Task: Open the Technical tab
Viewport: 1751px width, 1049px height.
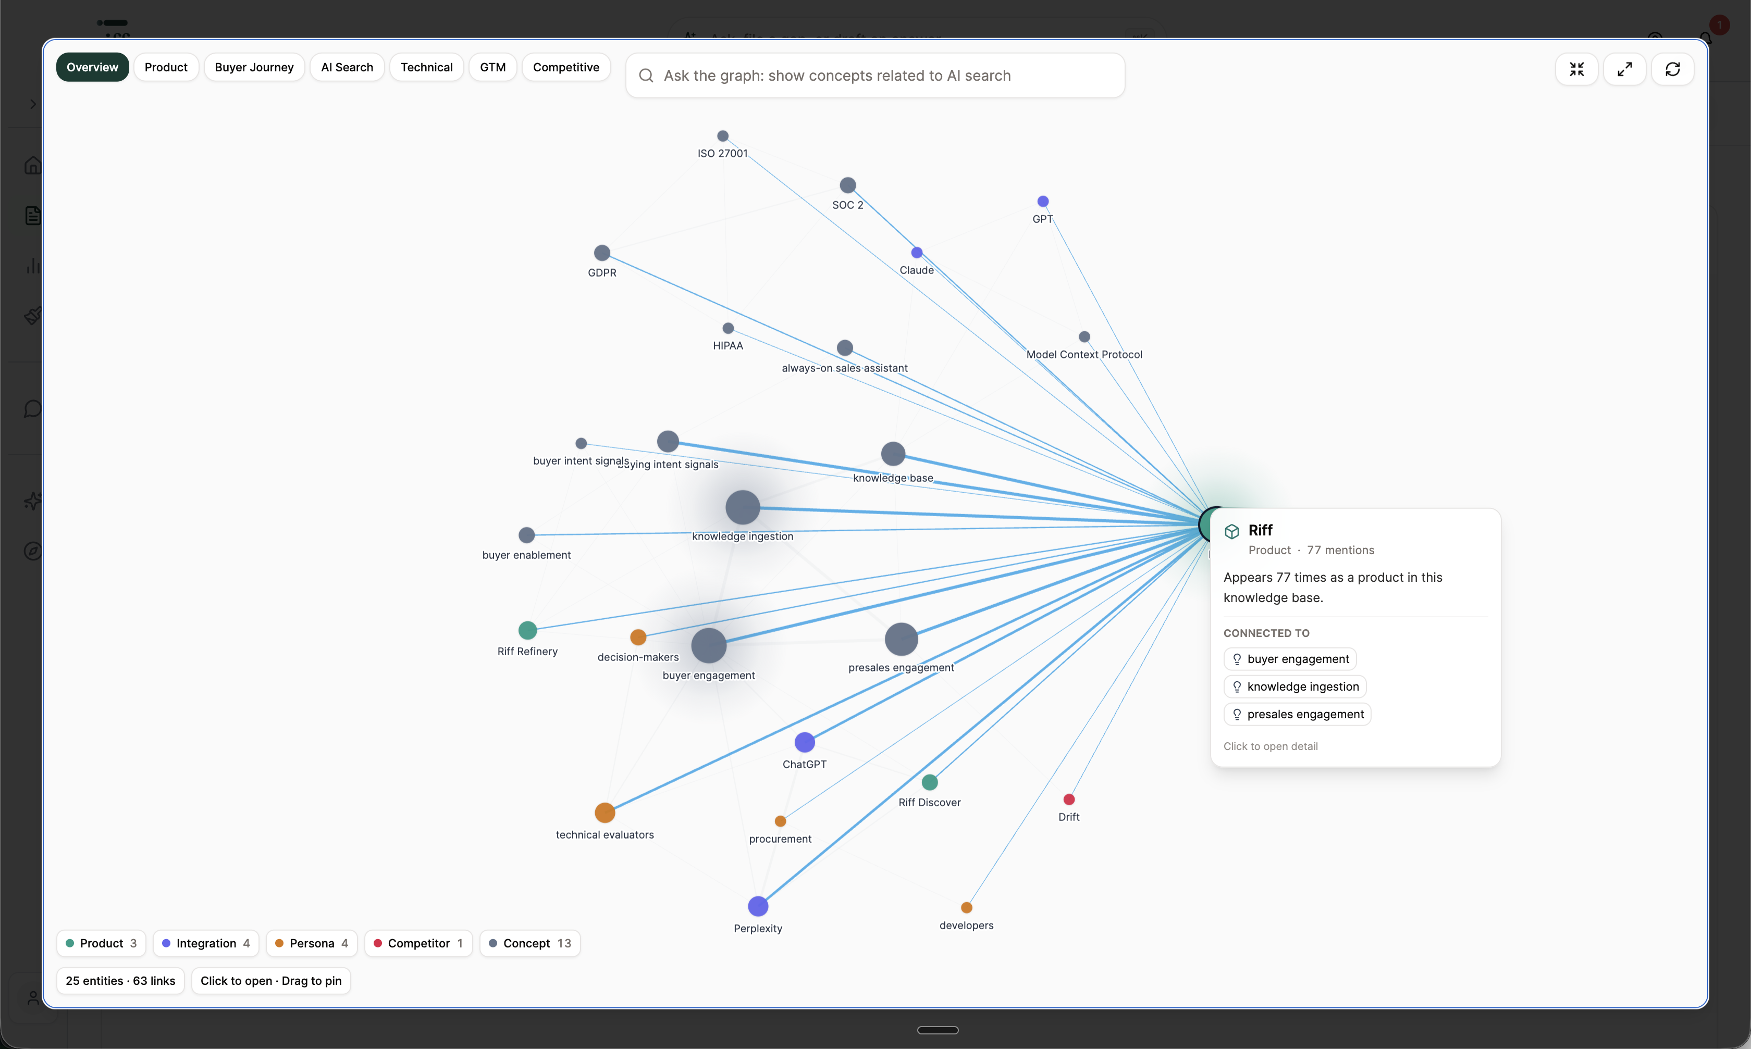Action: tap(426, 67)
